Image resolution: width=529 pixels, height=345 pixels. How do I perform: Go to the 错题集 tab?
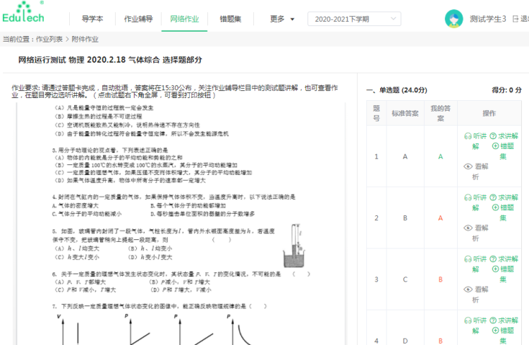[x=230, y=19]
